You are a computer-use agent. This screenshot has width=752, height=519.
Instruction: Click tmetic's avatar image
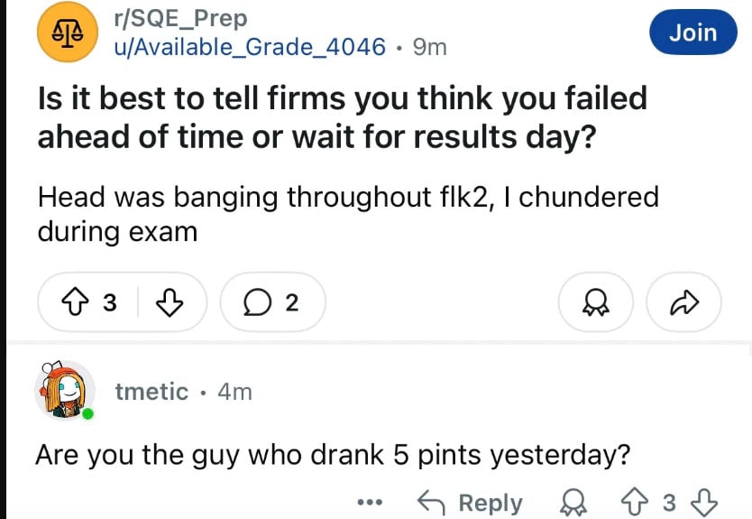(x=63, y=390)
